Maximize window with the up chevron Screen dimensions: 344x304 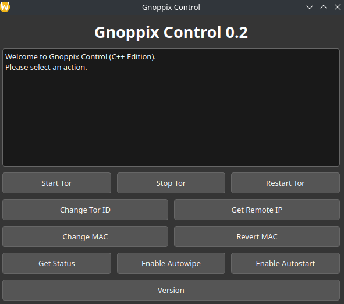[324, 7]
